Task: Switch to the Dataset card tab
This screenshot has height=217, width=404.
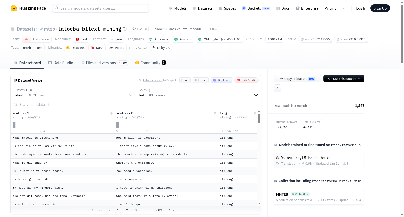Action: [28, 63]
